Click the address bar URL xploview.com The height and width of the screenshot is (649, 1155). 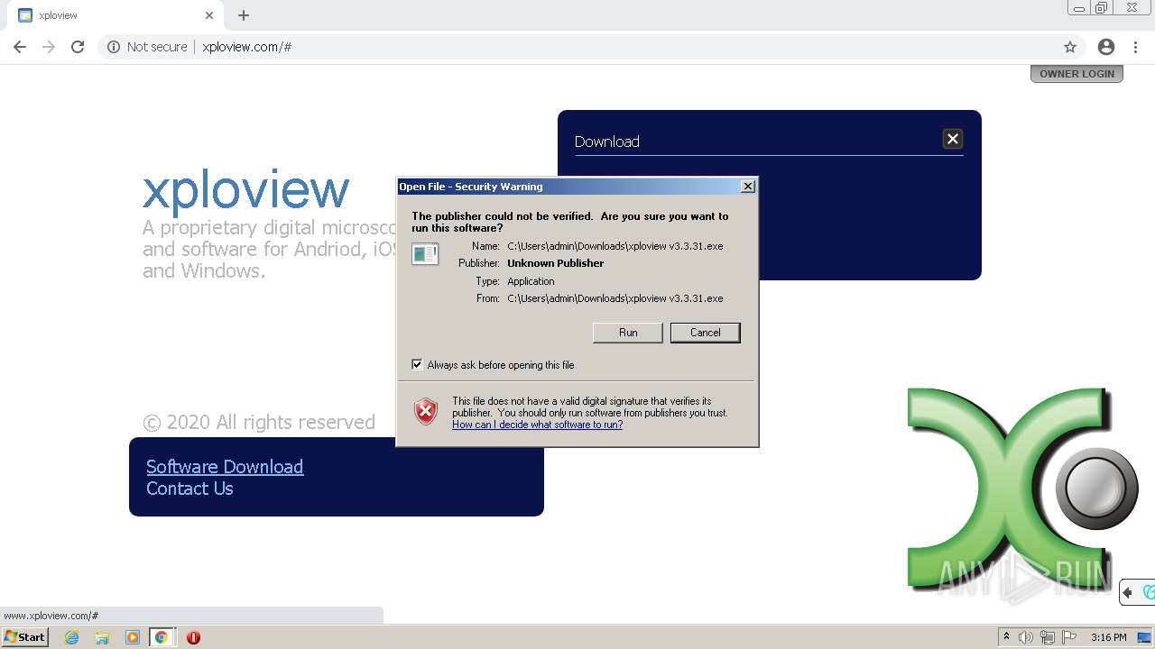[x=246, y=47]
